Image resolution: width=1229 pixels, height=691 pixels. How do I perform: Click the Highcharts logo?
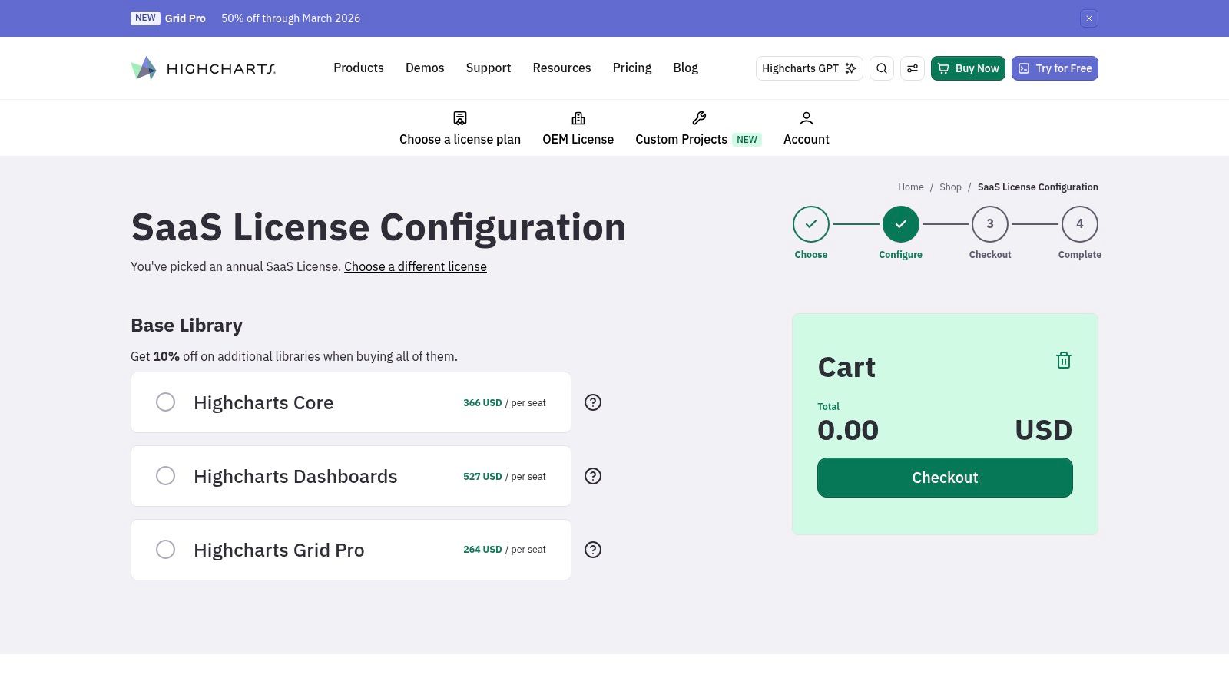[x=203, y=68]
